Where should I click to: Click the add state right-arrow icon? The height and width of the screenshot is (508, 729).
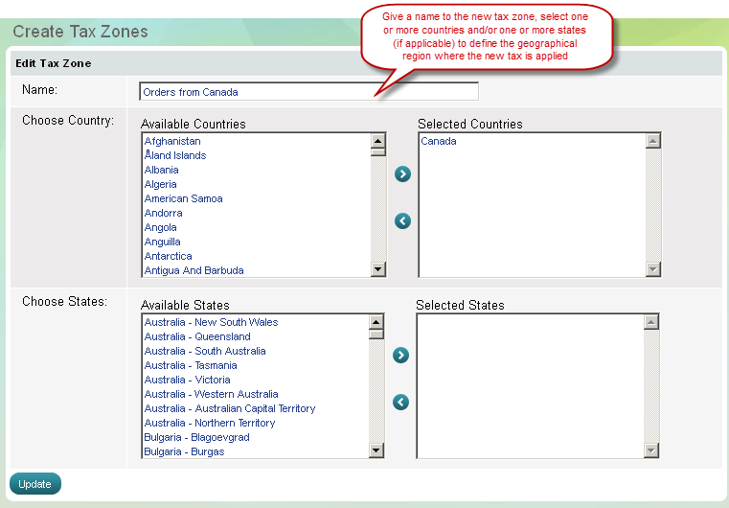(400, 356)
